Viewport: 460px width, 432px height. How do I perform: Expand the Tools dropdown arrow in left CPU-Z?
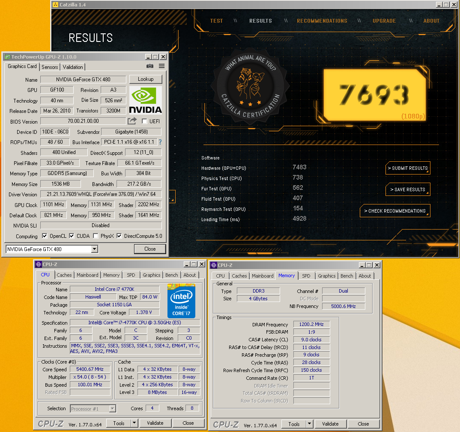click(x=134, y=423)
